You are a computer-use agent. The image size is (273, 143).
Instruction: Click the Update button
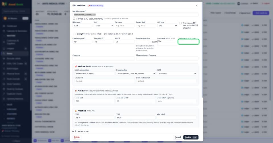click(x=191, y=137)
